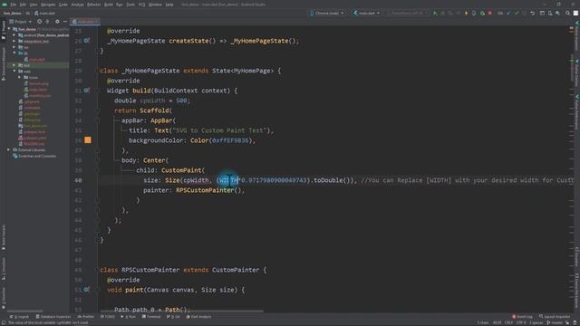The image size is (580, 326).
Task: Click override gutter icon beside paint method line
Action: tap(86, 290)
